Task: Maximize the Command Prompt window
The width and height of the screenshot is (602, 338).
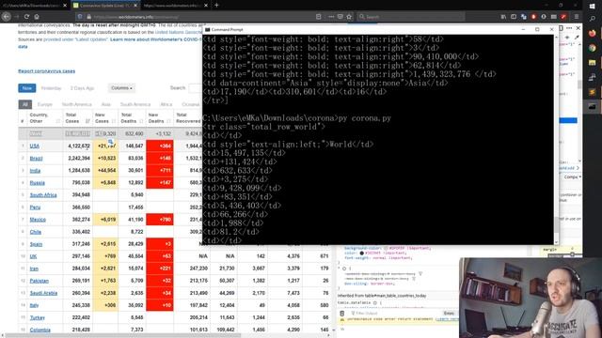Action: coord(537,29)
